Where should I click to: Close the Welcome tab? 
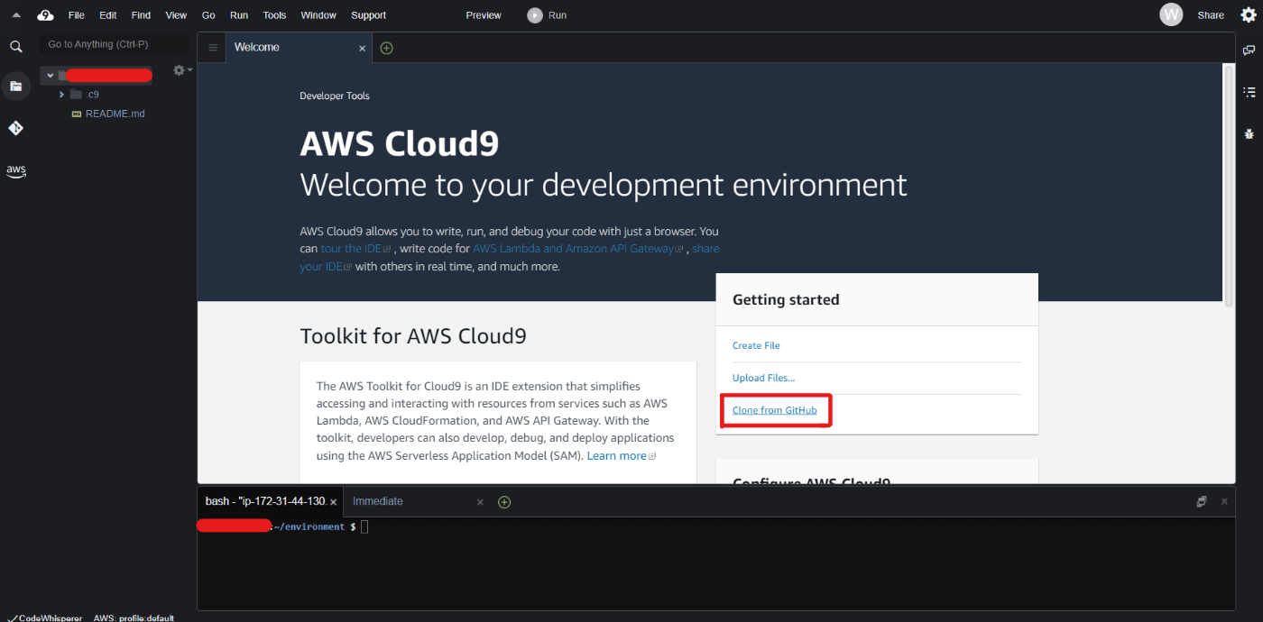tap(363, 48)
